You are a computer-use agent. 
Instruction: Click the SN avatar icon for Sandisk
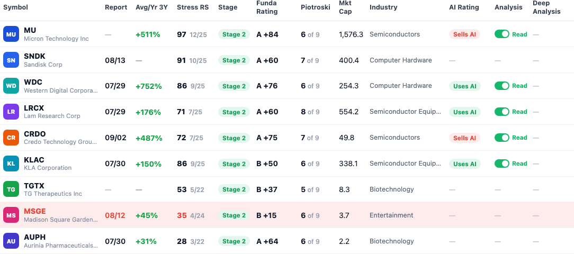(11, 60)
